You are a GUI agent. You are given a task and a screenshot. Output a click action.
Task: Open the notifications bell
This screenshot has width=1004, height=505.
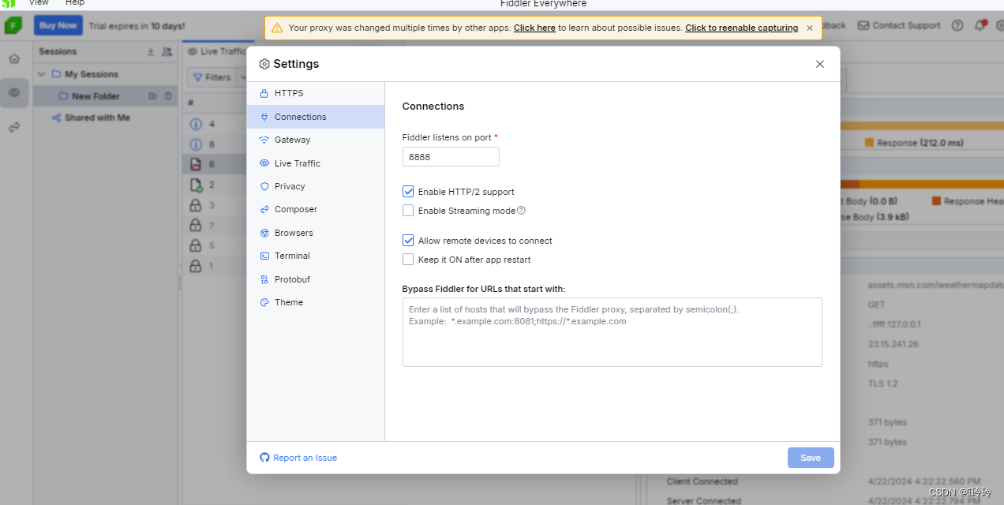(x=980, y=25)
